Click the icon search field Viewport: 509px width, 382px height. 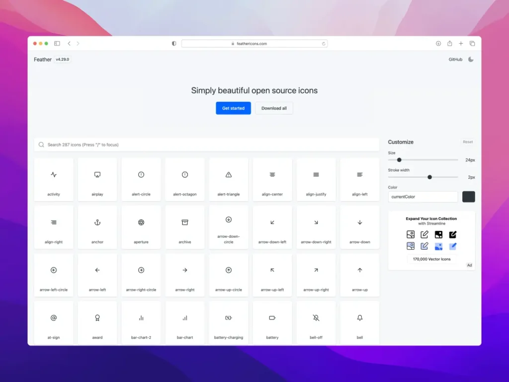pos(207,144)
